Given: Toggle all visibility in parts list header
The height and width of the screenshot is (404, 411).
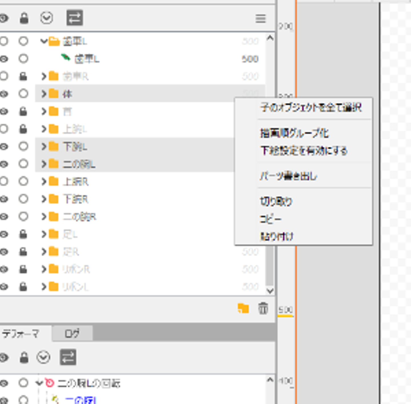Looking at the screenshot, I should pos(3,19).
